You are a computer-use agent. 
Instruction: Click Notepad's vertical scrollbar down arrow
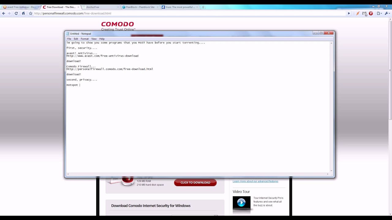331,171
